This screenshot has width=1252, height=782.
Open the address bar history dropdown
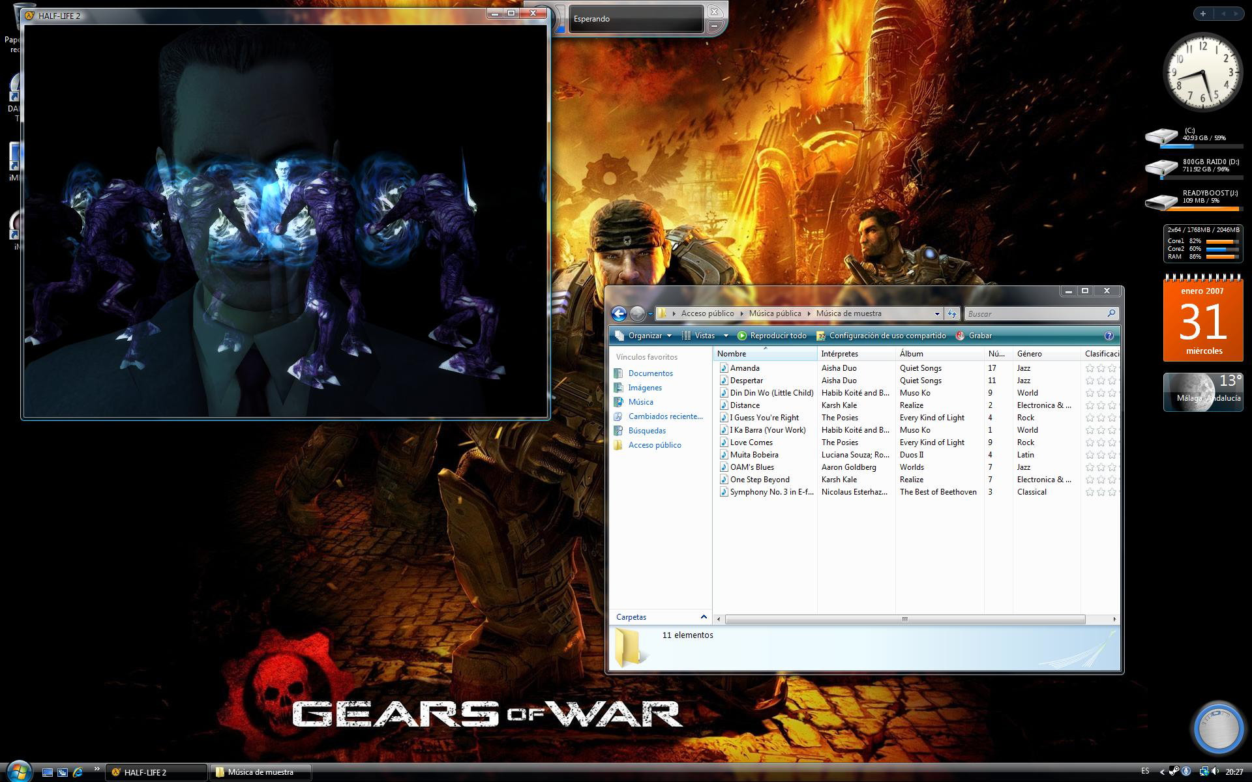tap(937, 314)
